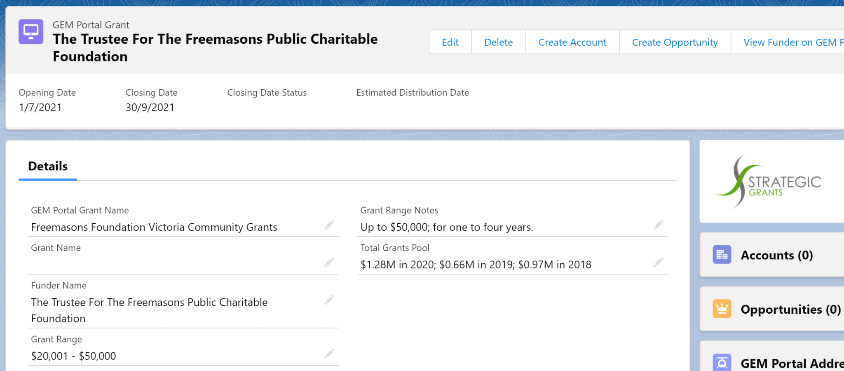Viewport: 844px width, 371px height.
Task: Click the GEM Portal Addresses icon
Action: (x=722, y=362)
